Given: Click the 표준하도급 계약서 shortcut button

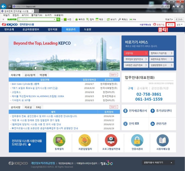Looking at the screenshot, I should [x=161, y=59].
